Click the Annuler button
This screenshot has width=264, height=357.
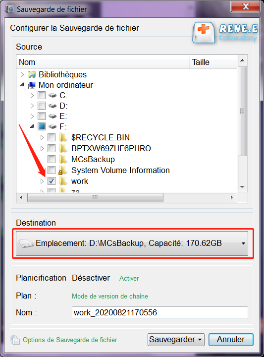point(231,340)
